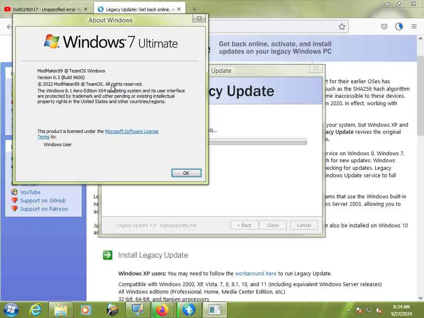Click the green arrow Install Legacy Update icon
424x318 pixels.
108,255
